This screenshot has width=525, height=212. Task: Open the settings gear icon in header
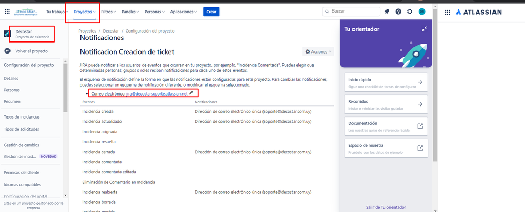[x=410, y=12]
